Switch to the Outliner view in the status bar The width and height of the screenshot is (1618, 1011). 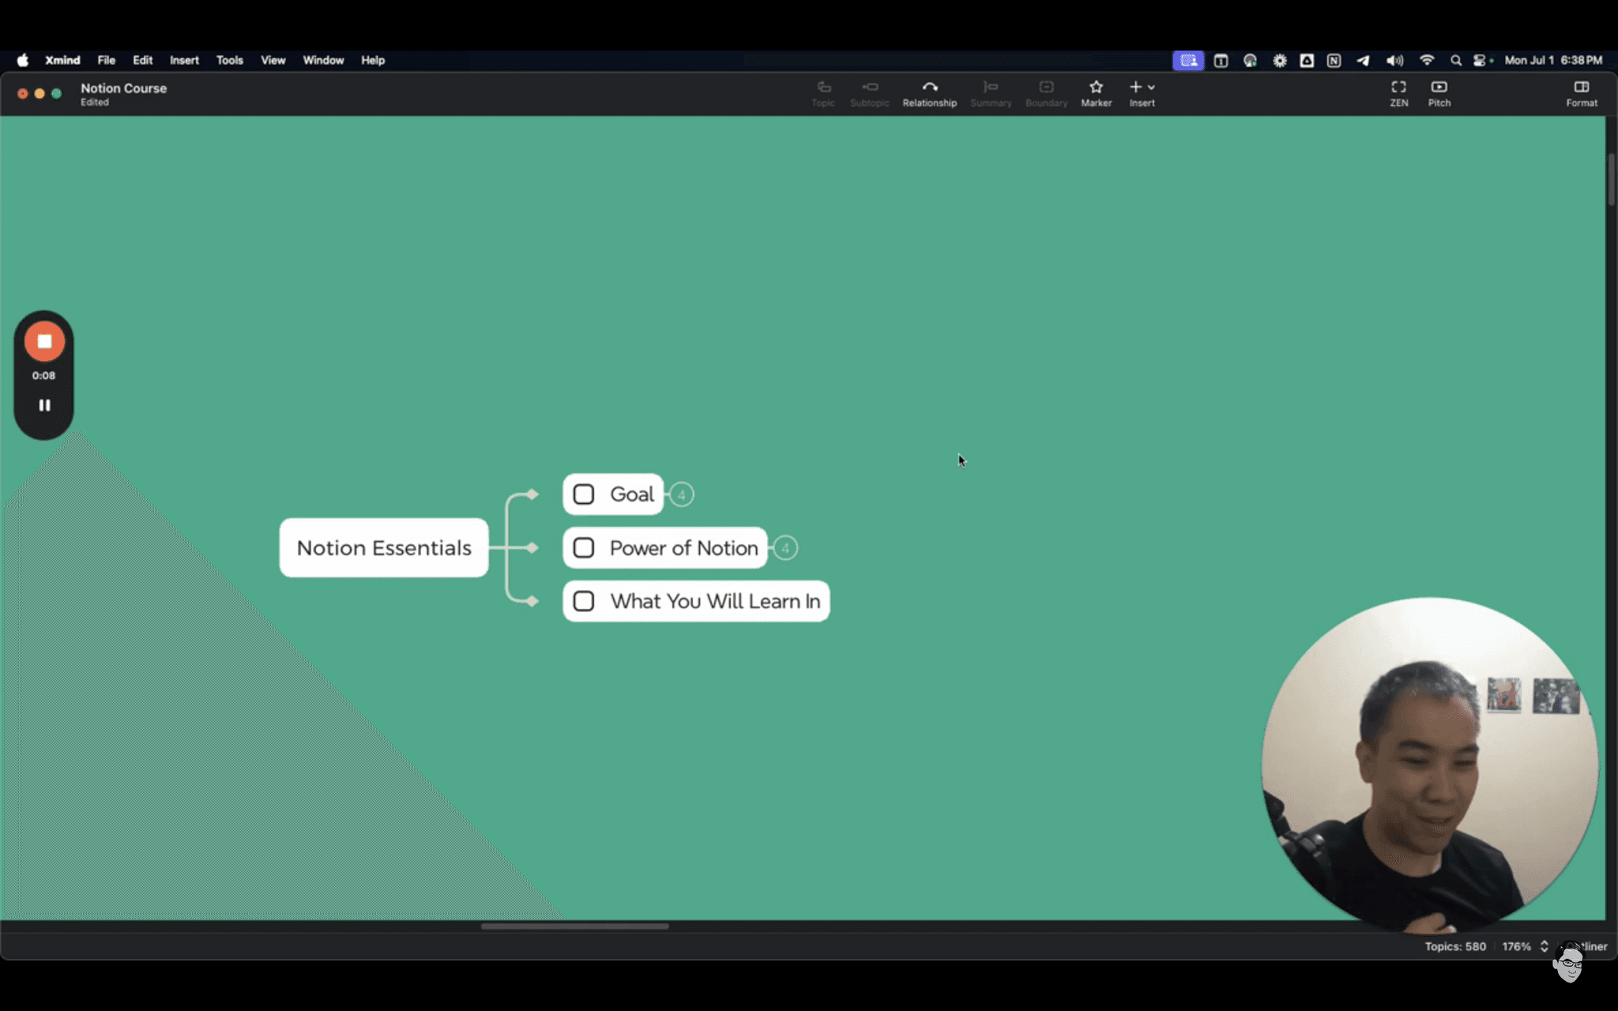(1588, 946)
